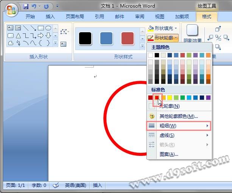Switch to the 插入 (Insert) ribbon tab

50,17
